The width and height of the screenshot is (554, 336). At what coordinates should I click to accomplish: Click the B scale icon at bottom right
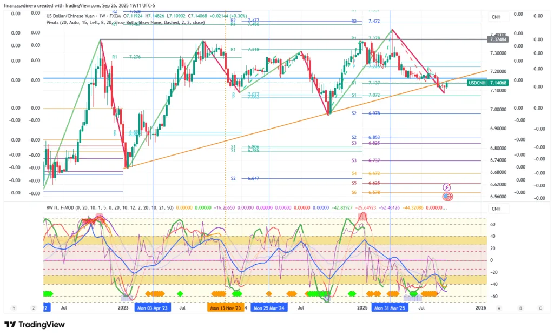pyautogui.click(x=520, y=308)
